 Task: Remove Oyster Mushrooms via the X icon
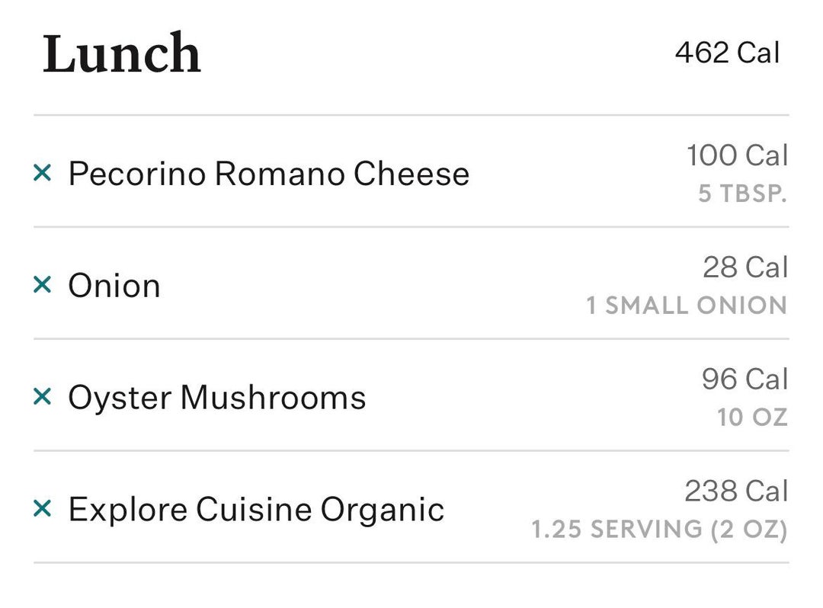tap(42, 397)
